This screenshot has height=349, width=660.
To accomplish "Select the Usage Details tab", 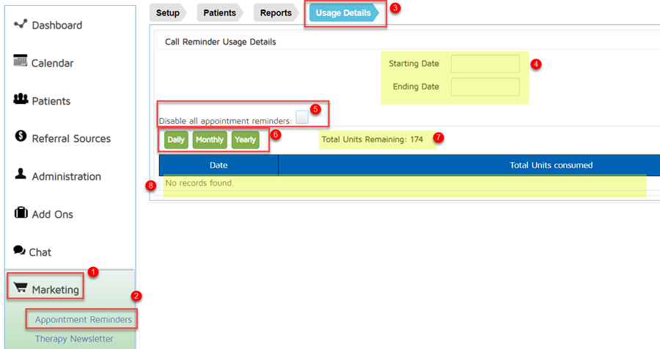I will click(x=342, y=12).
